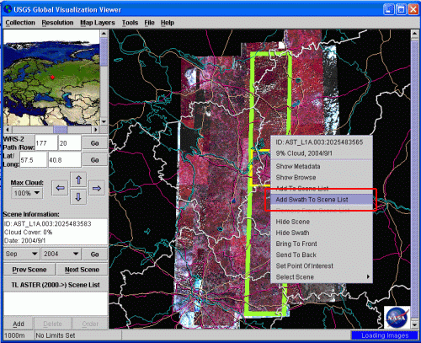Click overview map scroll right arrow

[x=96, y=130]
